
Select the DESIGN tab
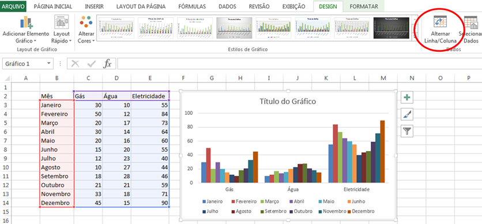(327, 6)
